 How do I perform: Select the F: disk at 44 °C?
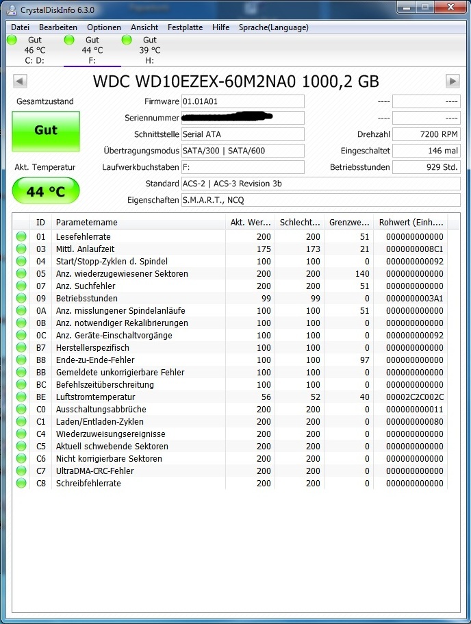92,50
